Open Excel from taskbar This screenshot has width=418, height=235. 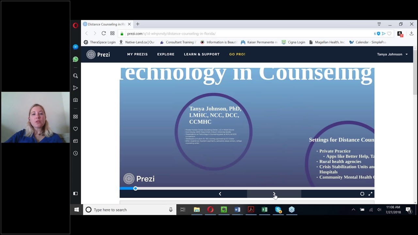click(x=265, y=210)
